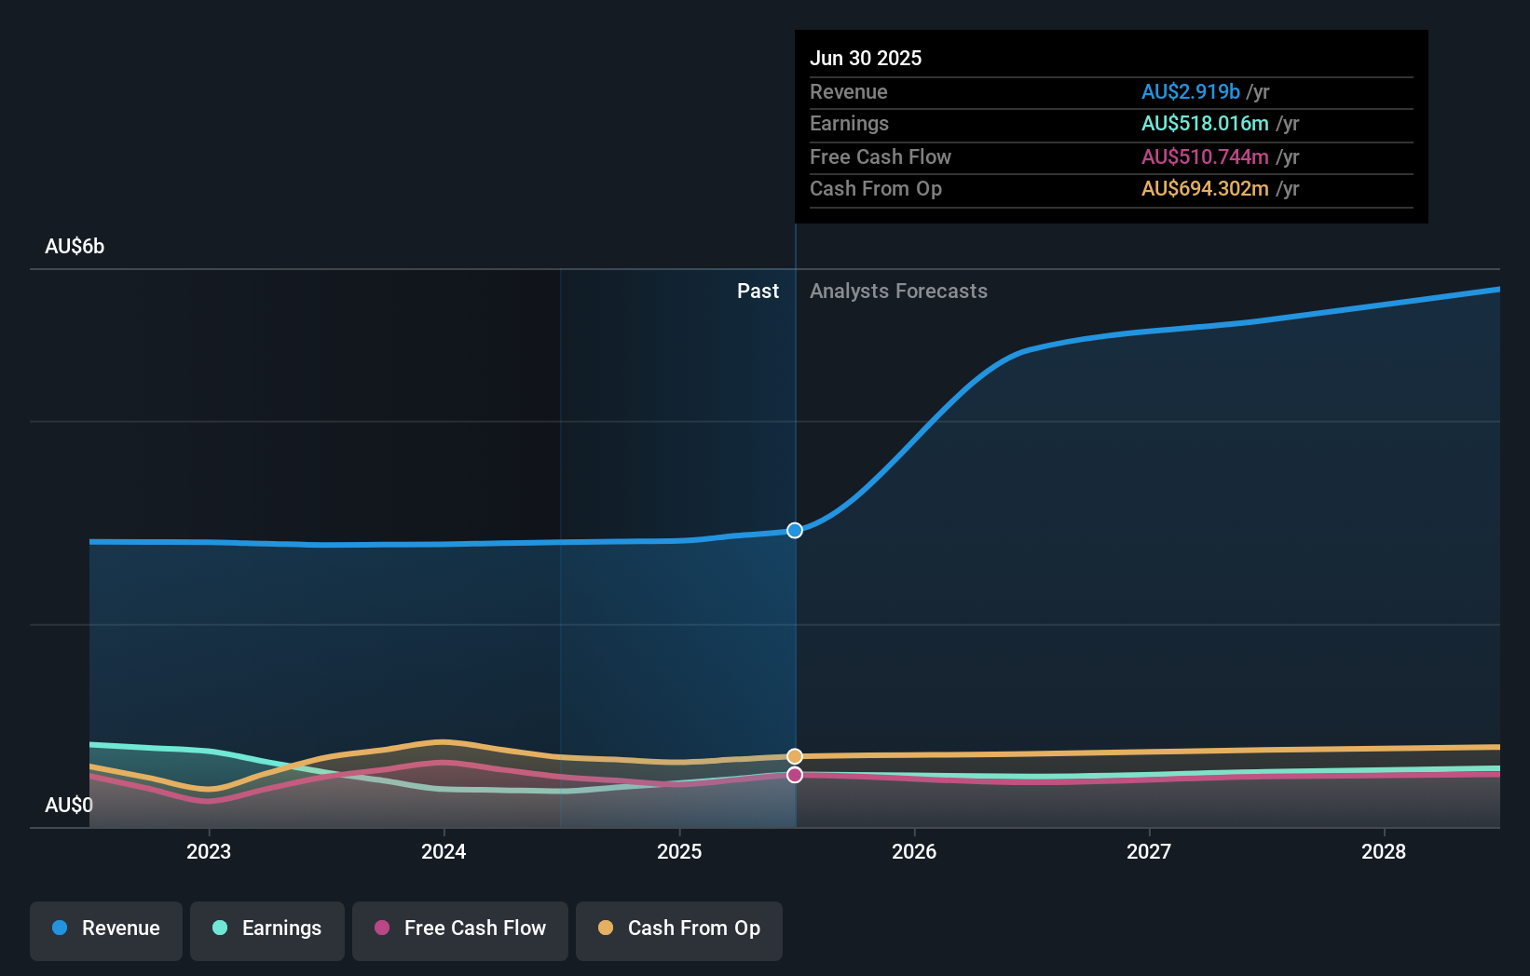Select the yellow Cash From Op marker
Image resolution: width=1530 pixels, height=976 pixels.
click(794, 756)
